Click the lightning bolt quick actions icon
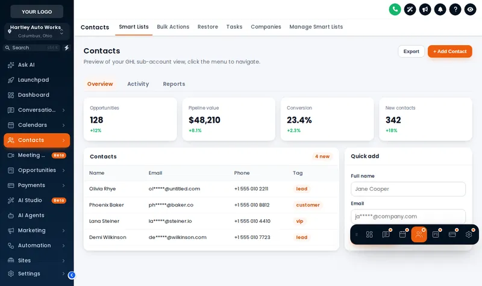The height and width of the screenshot is (286, 482). pos(66,48)
